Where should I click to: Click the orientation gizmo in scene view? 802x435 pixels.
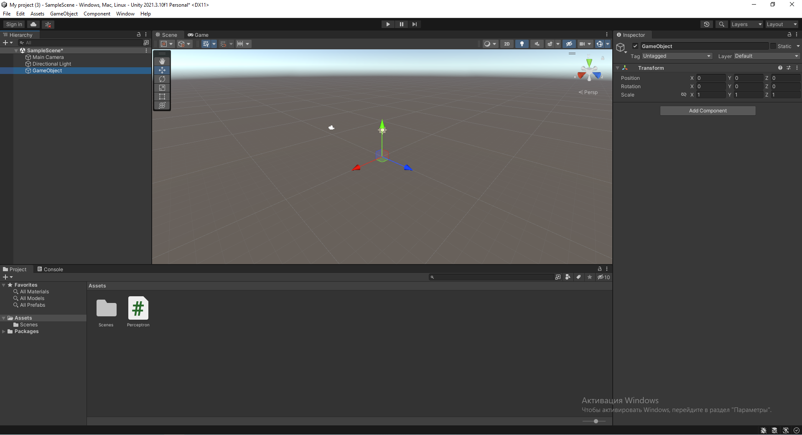pyautogui.click(x=589, y=71)
